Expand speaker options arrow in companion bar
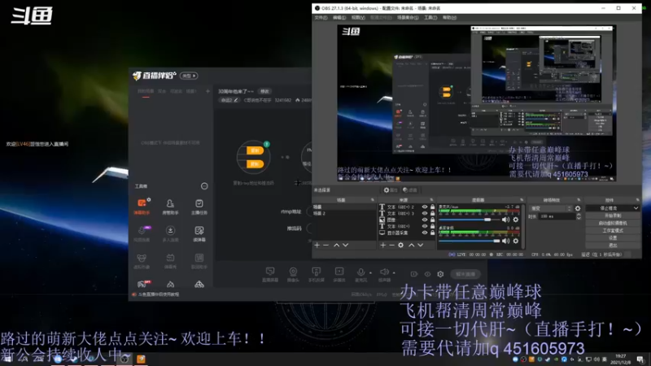The width and height of the screenshot is (651, 366). click(394, 273)
